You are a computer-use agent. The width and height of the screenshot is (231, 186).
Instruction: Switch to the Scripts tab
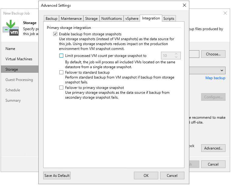pyautogui.click(x=169, y=19)
